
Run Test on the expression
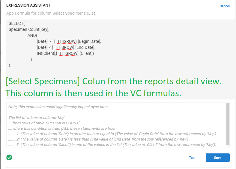[x=192, y=158]
